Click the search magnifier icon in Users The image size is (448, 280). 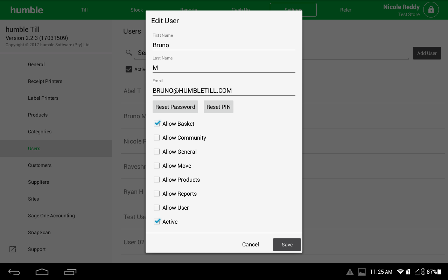tap(129, 52)
